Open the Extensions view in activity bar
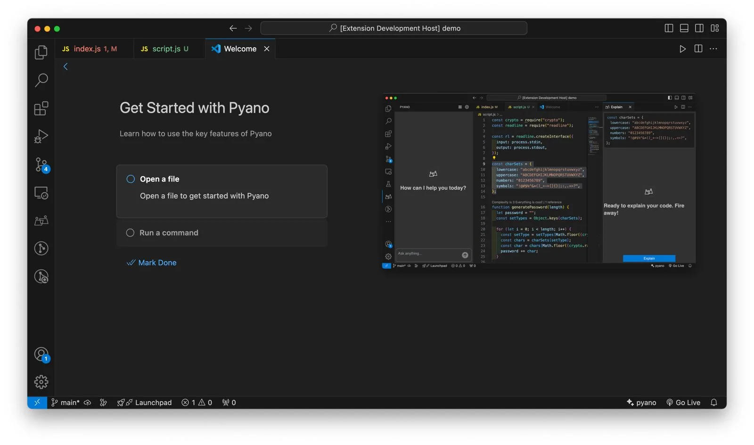754x445 pixels. [x=41, y=108]
